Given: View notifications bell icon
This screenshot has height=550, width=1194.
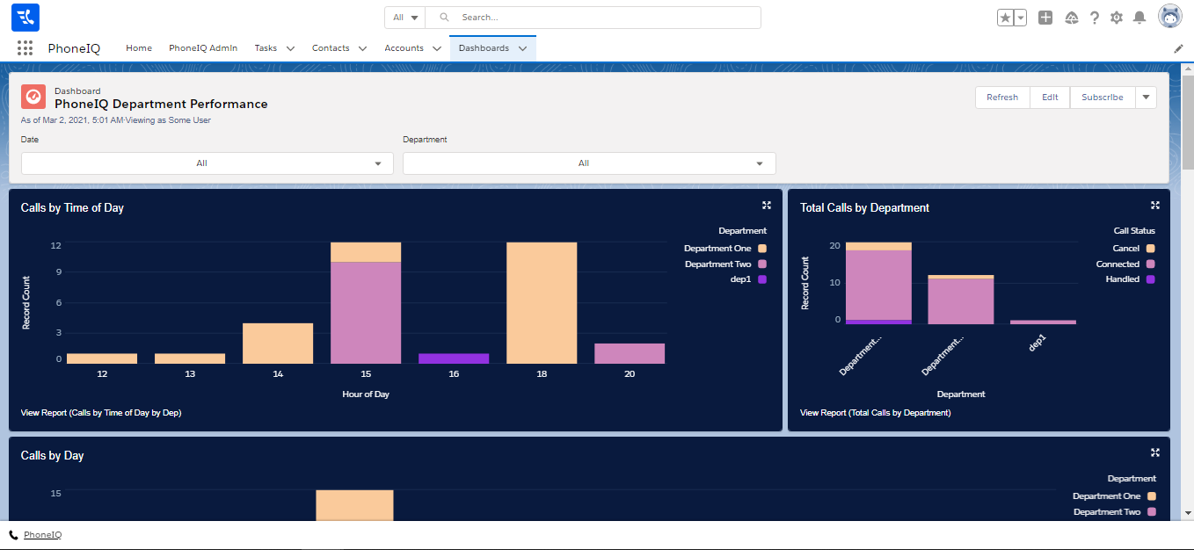Looking at the screenshot, I should tap(1139, 18).
